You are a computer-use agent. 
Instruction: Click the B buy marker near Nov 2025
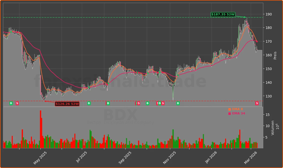coord(178,103)
